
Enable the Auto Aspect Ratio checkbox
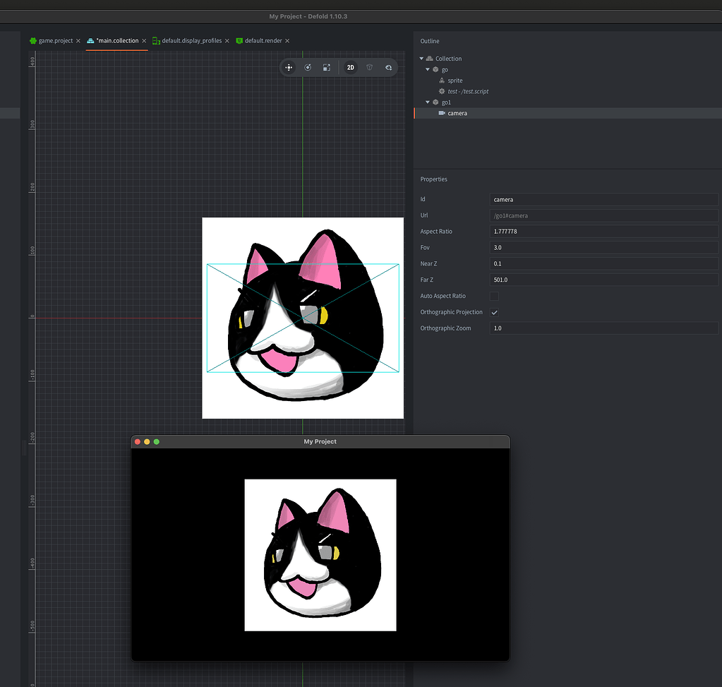[x=494, y=295]
